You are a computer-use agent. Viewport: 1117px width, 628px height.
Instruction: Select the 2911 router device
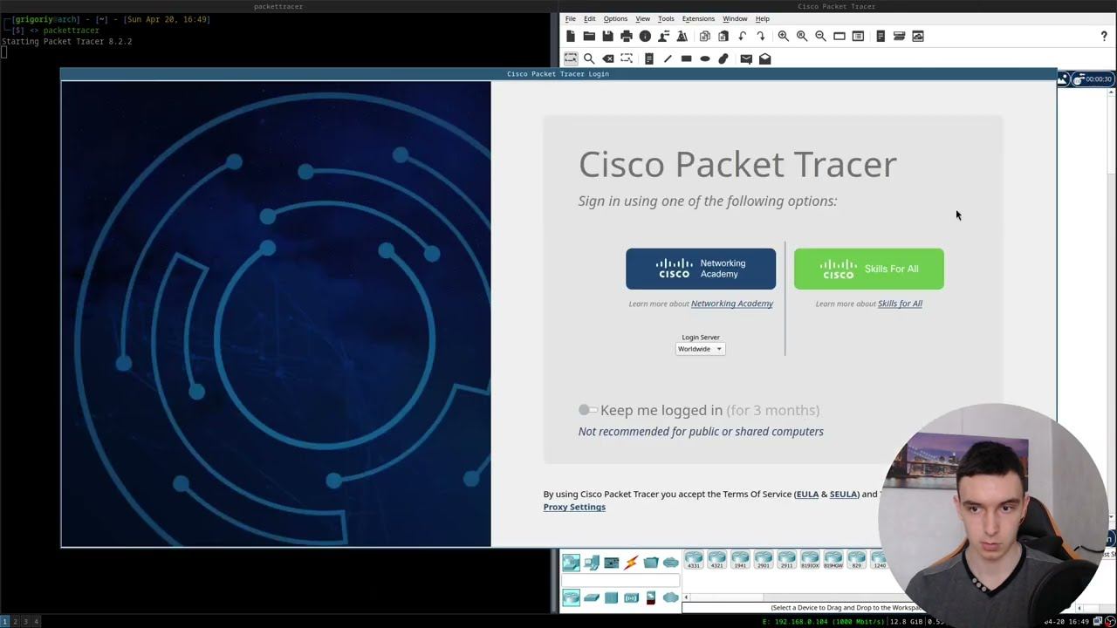(x=787, y=560)
